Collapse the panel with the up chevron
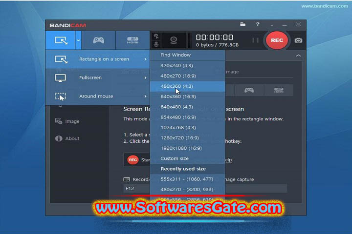Viewport: 352px width, 234px height. tap(298, 56)
